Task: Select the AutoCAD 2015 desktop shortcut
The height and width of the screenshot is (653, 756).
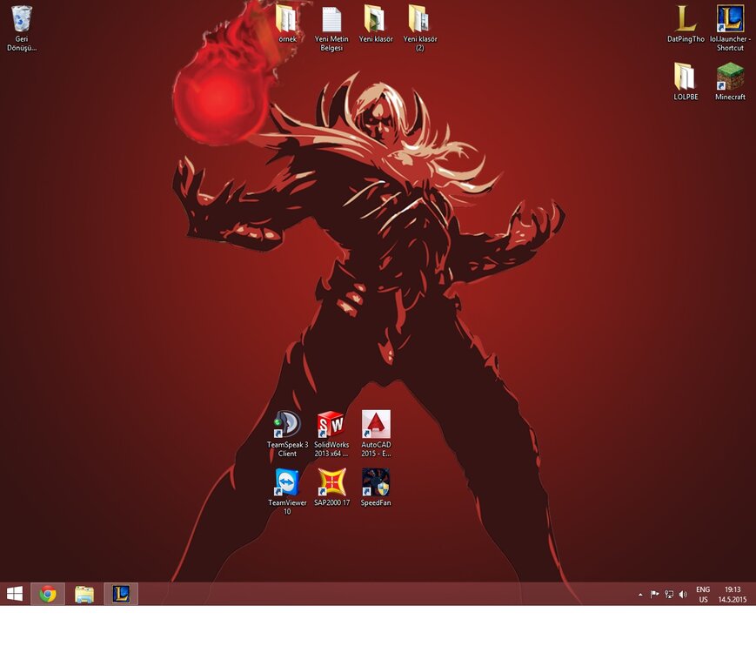Action: [376, 425]
